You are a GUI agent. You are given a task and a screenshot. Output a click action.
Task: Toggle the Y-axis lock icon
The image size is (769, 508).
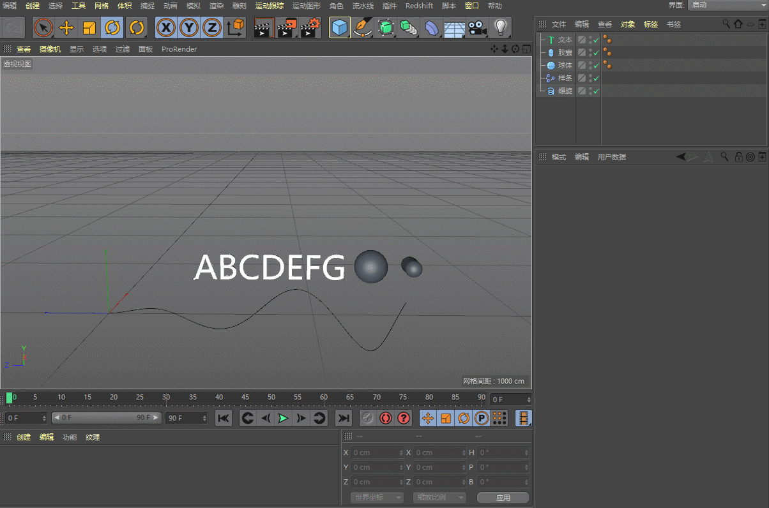pos(188,28)
